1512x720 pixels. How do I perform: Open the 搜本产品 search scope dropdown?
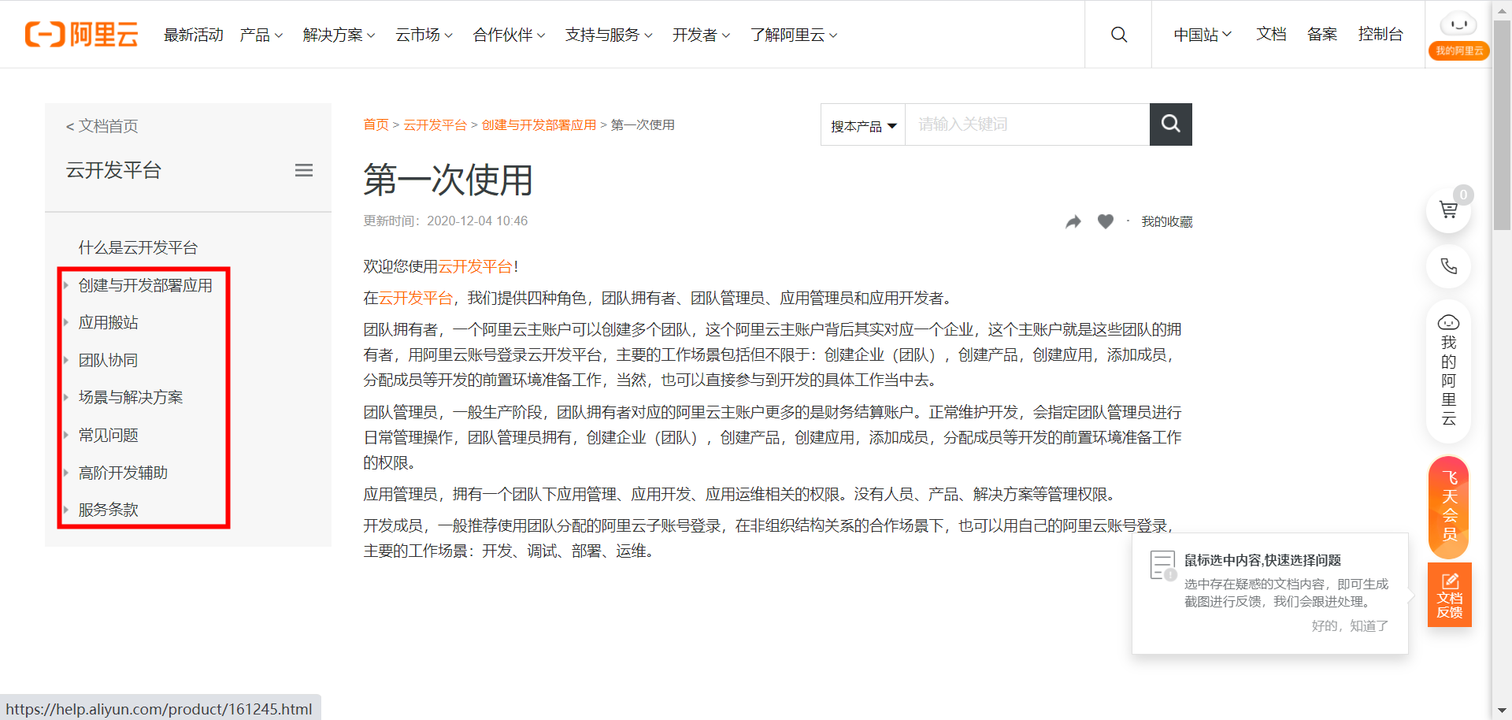tap(863, 125)
